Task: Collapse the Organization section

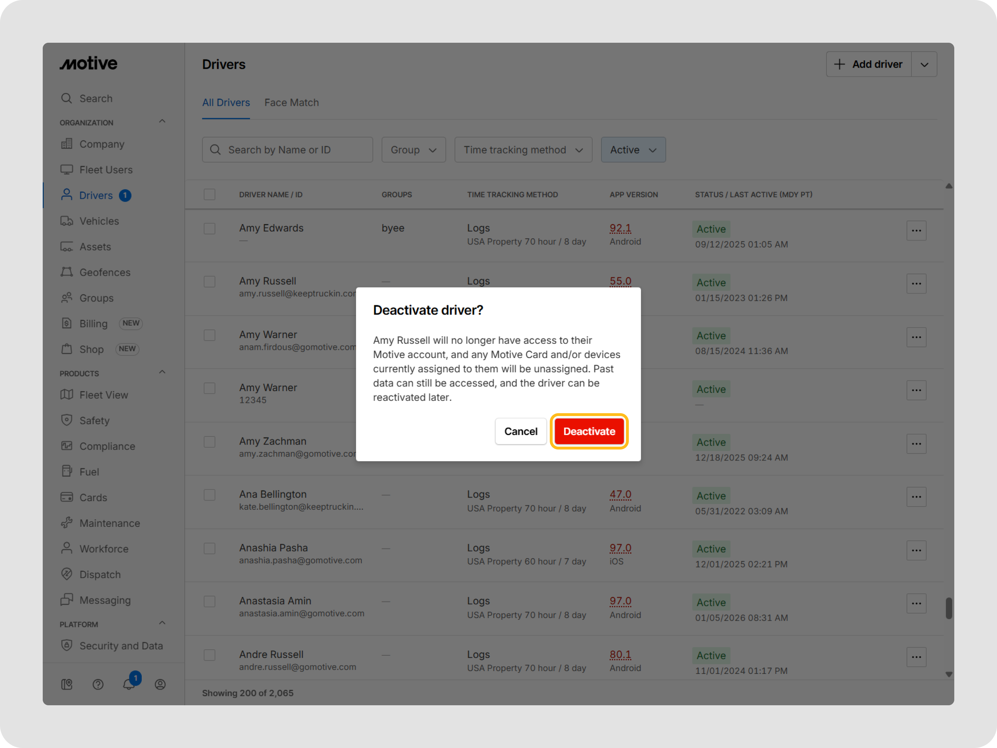Action: [162, 121]
